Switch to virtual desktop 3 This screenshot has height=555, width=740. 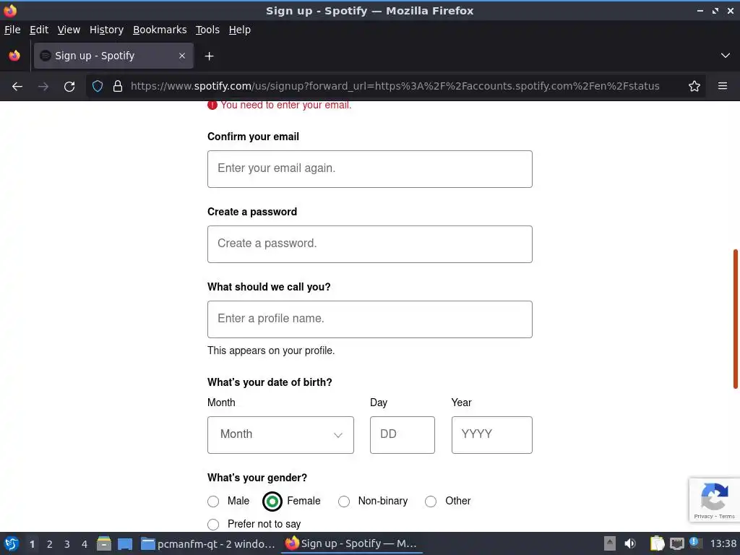(67, 544)
